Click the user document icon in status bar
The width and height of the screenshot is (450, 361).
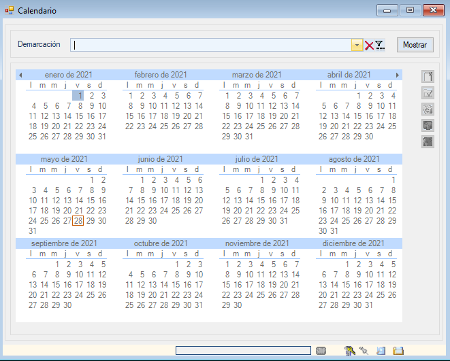point(381,351)
